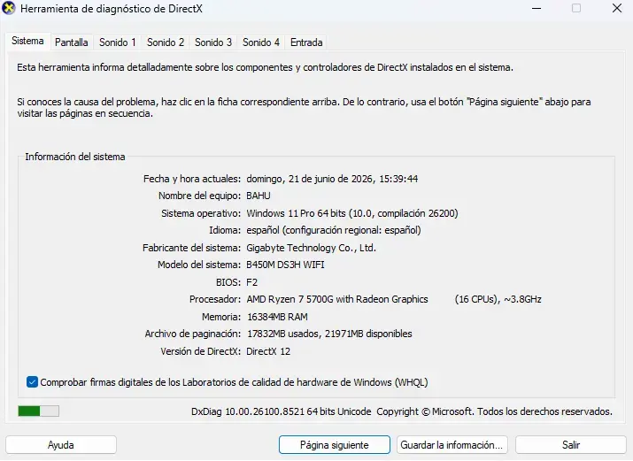
Task: Click the B450M DS3H WIFI model value
Action: [285, 265]
